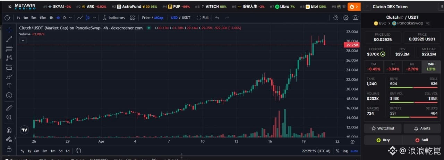444x160 pixels.
Task: Click the redo arrow
Action: tap(227, 18)
